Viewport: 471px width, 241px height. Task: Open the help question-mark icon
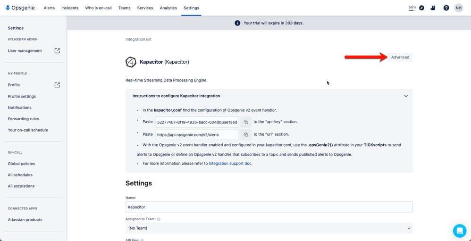446,8
